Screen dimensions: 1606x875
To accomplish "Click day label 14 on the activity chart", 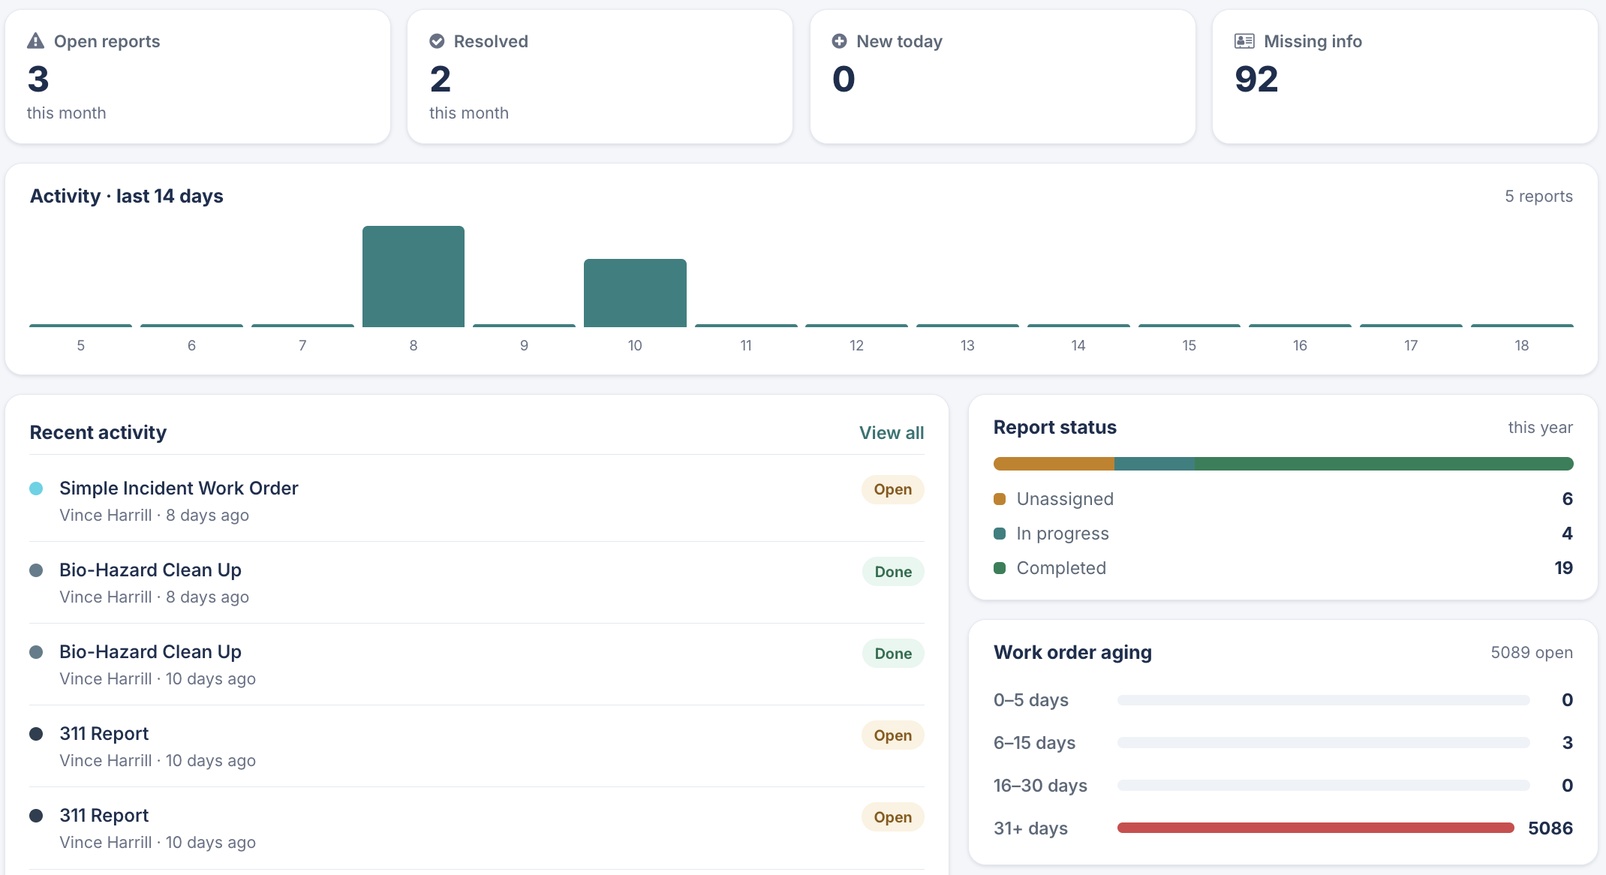I will [1078, 345].
